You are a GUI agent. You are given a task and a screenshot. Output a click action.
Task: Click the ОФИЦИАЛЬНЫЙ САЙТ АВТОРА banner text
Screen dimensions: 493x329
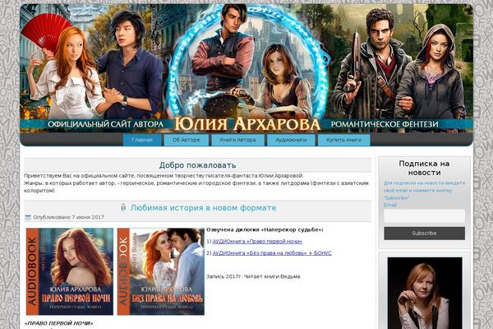coord(106,124)
